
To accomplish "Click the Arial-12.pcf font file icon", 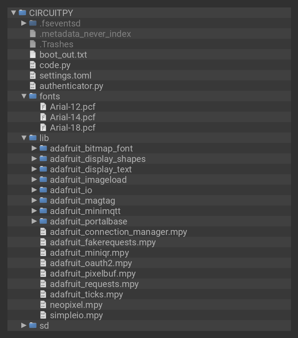I will coord(43,107).
